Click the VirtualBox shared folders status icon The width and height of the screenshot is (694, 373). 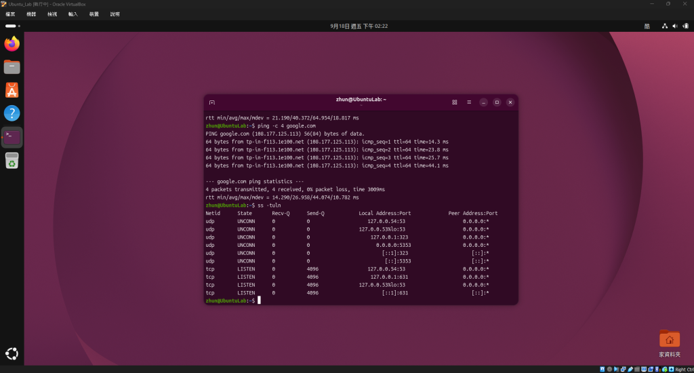[x=637, y=369]
